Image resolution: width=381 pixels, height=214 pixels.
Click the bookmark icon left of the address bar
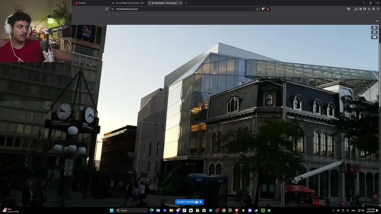pos(107,9)
